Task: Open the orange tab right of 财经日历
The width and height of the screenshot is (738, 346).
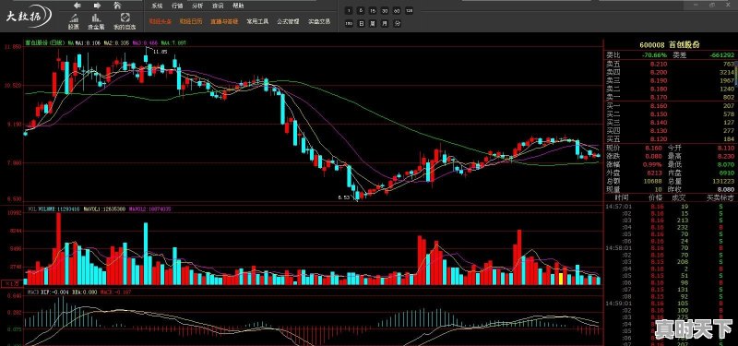Action: click(224, 21)
